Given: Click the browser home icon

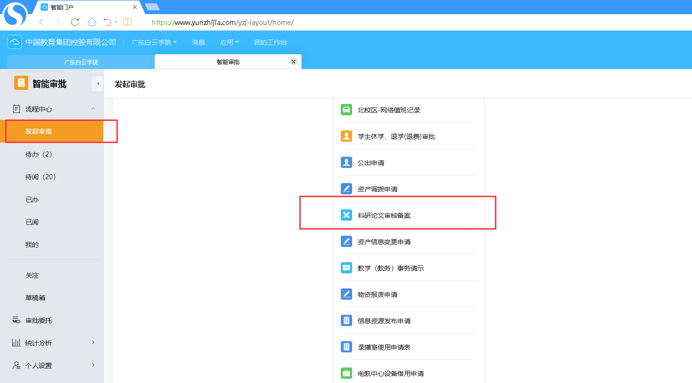Looking at the screenshot, I should click(92, 22).
